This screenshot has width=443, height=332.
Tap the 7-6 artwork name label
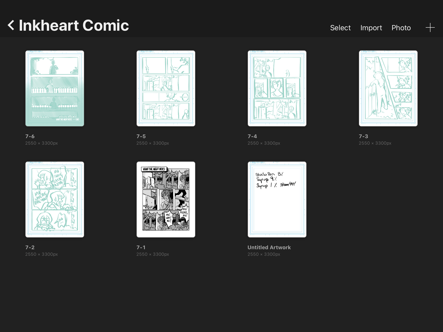30,136
